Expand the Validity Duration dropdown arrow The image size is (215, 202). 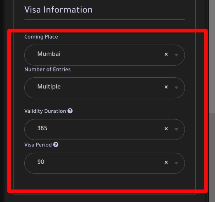pyautogui.click(x=176, y=129)
